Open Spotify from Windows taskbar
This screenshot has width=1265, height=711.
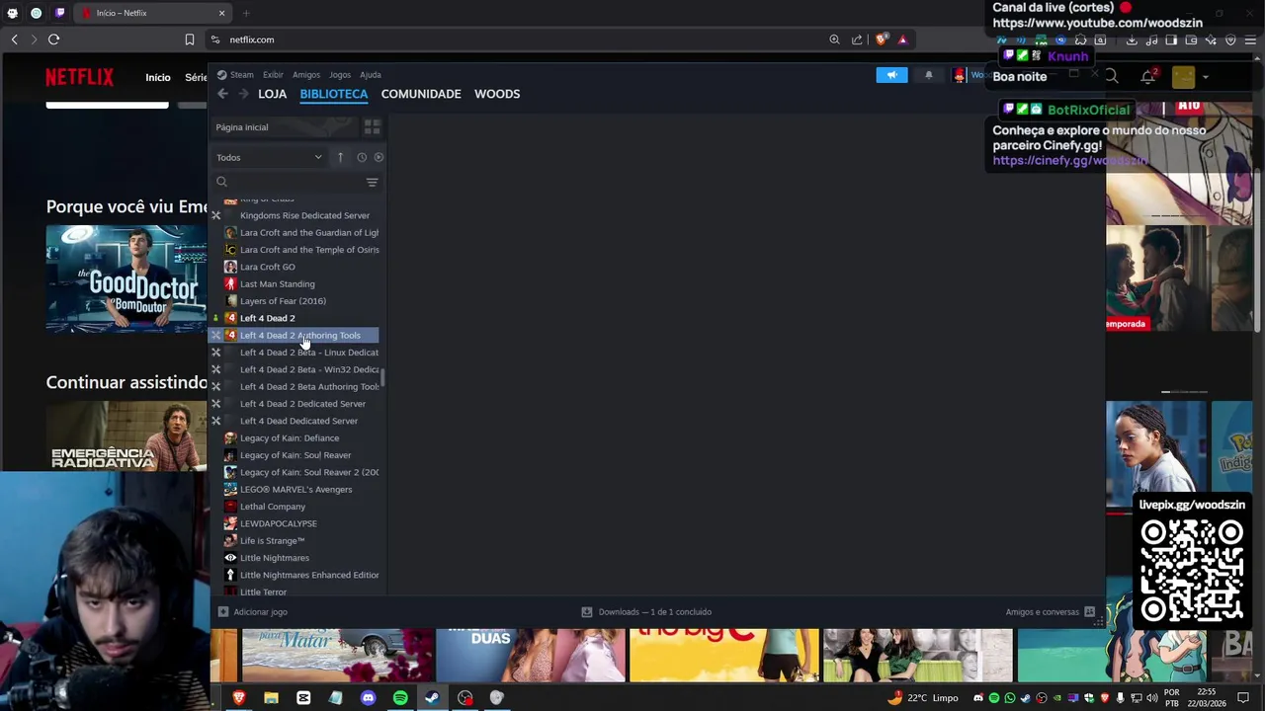400,698
